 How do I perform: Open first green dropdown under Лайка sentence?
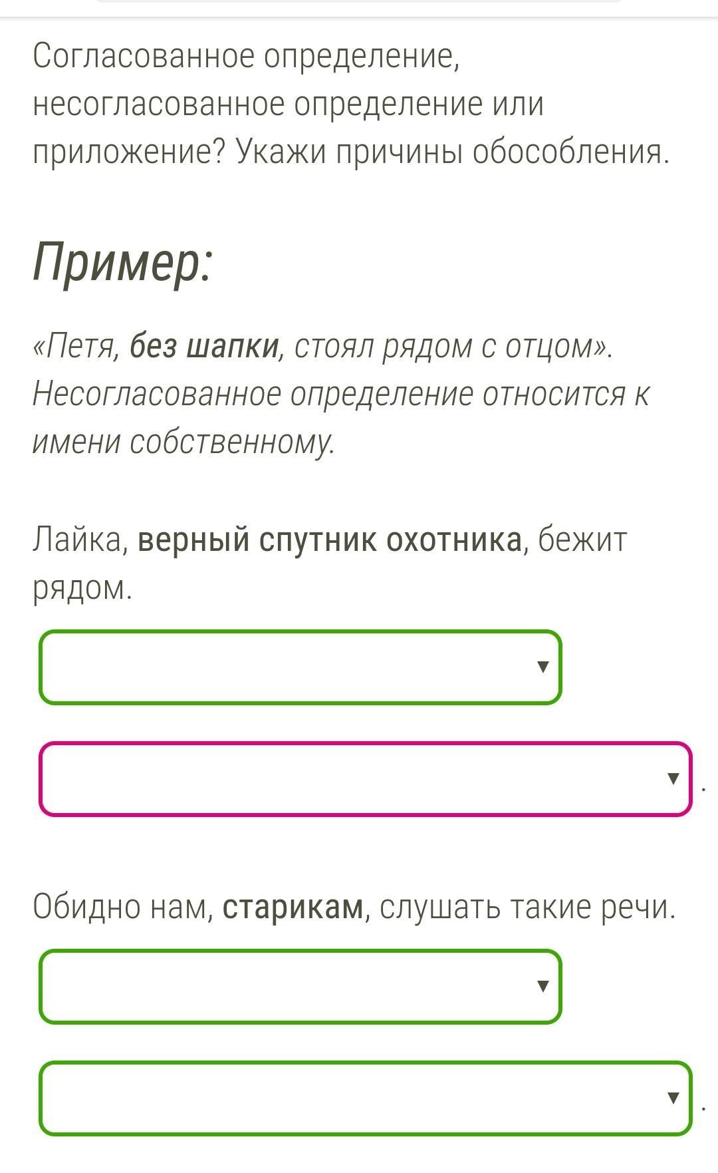pyautogui.click(x=299, y=667)
